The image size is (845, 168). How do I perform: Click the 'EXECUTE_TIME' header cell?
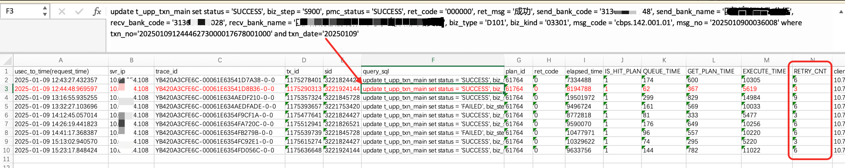(x=767, y=71)
